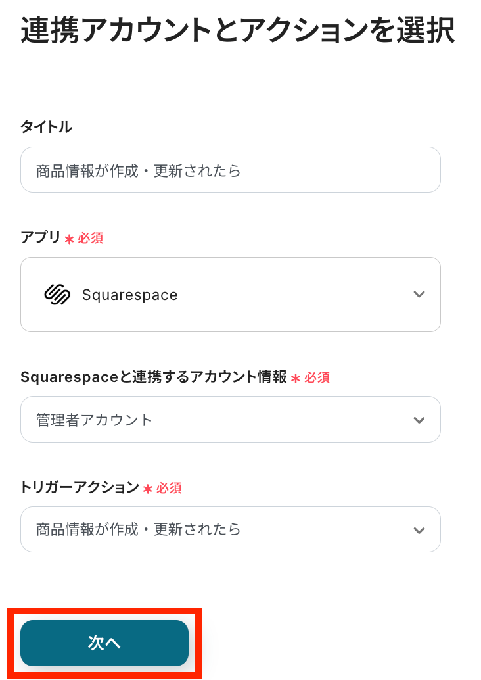Open the 管理者アカウント account dropdown arrow
Screen dimensions: 481x680
coord(419,420)
